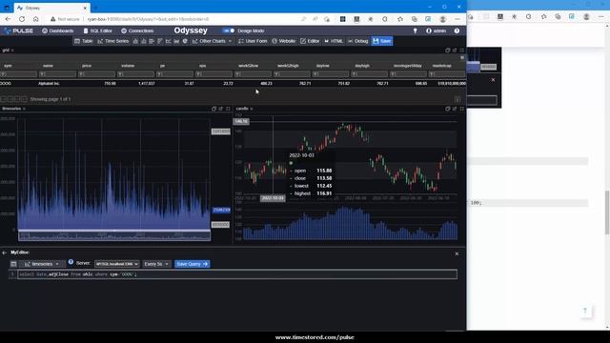Click the notification bell icon
610x343 pixels.
click(416, 30)
